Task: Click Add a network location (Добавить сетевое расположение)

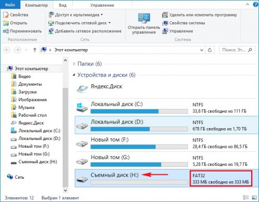Action: coord(85,31)
